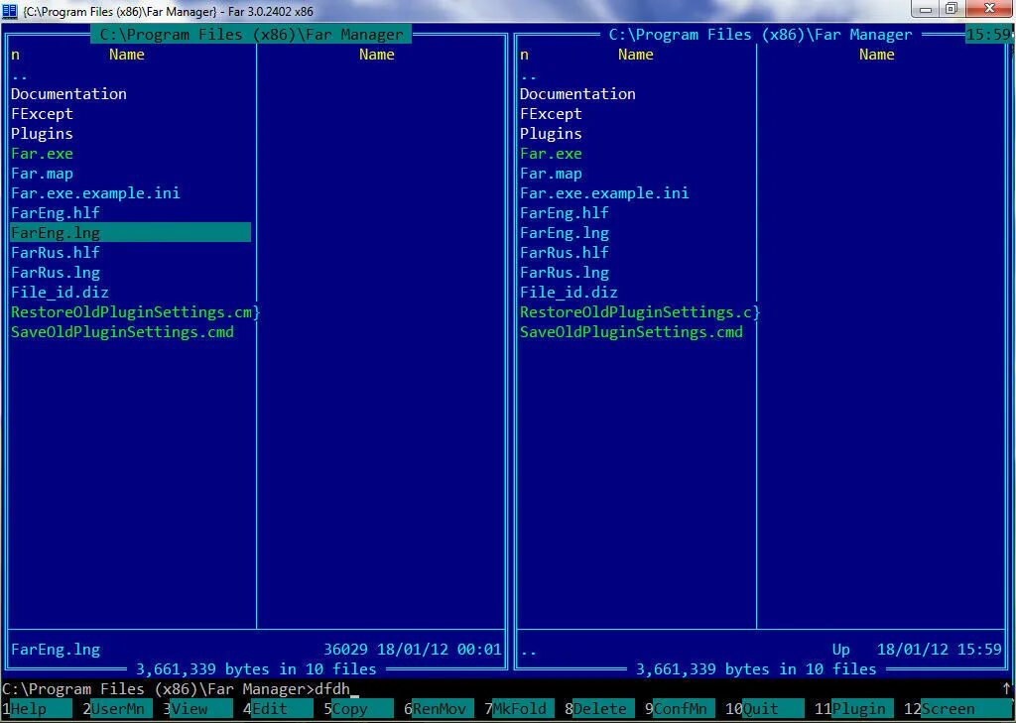Click the right panel path title
Screen dimensions: 1016x723
pos(761,35)
